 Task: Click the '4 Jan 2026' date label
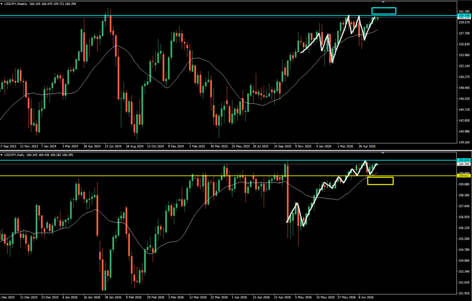[x=324, y=146]
